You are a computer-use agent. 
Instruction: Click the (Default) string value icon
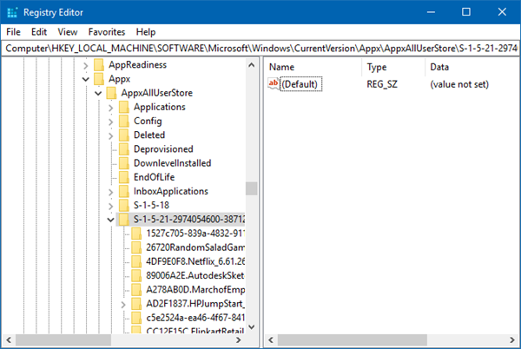point(274,84)
